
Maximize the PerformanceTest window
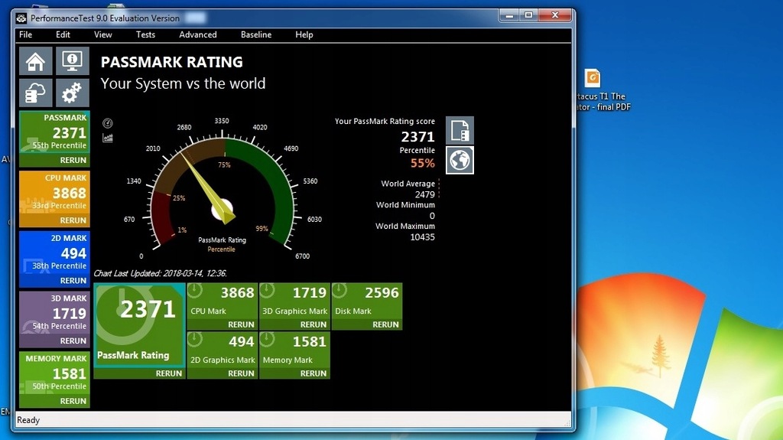click(528, 15)
